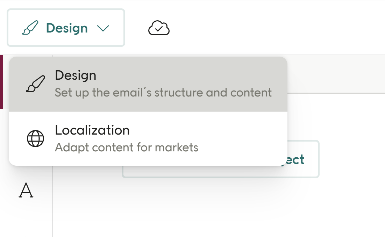This screenshot has width=385, height=237.
Task: Click the checkmark inside the cloud icon
Action: (159, 29)
